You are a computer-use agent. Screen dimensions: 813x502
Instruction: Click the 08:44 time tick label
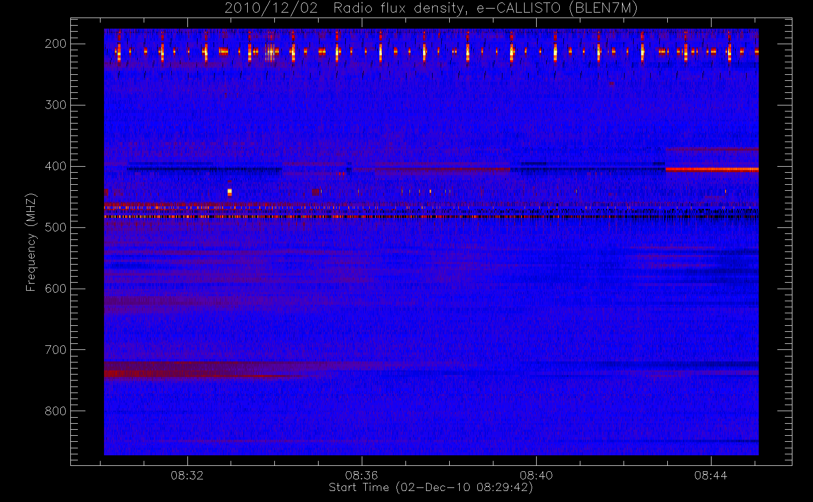[710, 475]
